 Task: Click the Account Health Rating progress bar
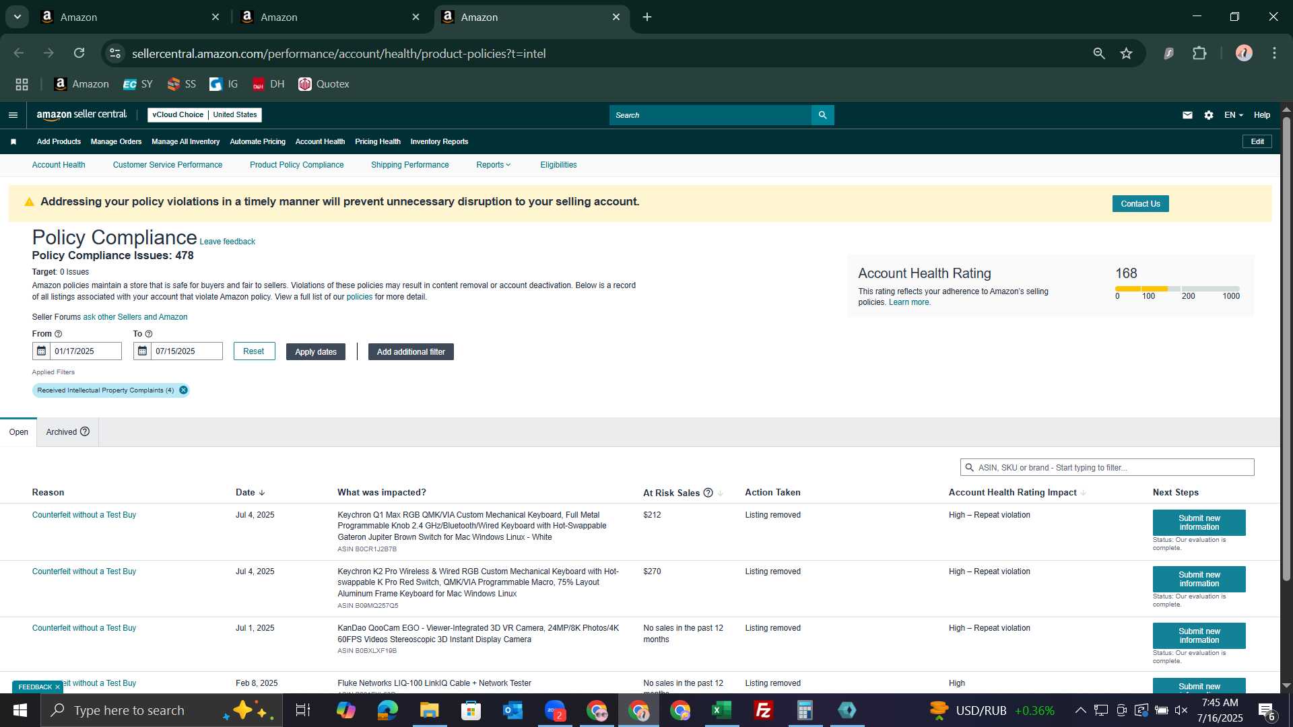point(1177,288)
